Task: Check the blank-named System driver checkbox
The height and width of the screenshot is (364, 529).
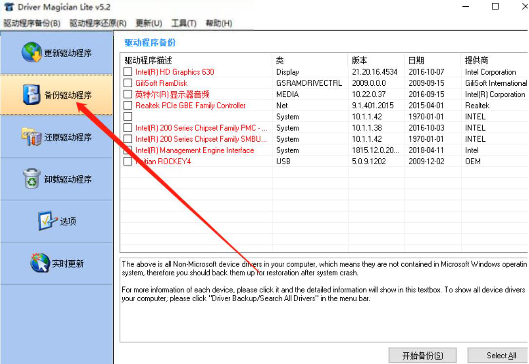Action: point(128,116)
